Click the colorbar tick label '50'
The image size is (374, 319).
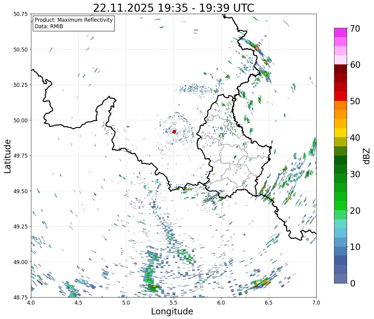(x=355, y=101)
